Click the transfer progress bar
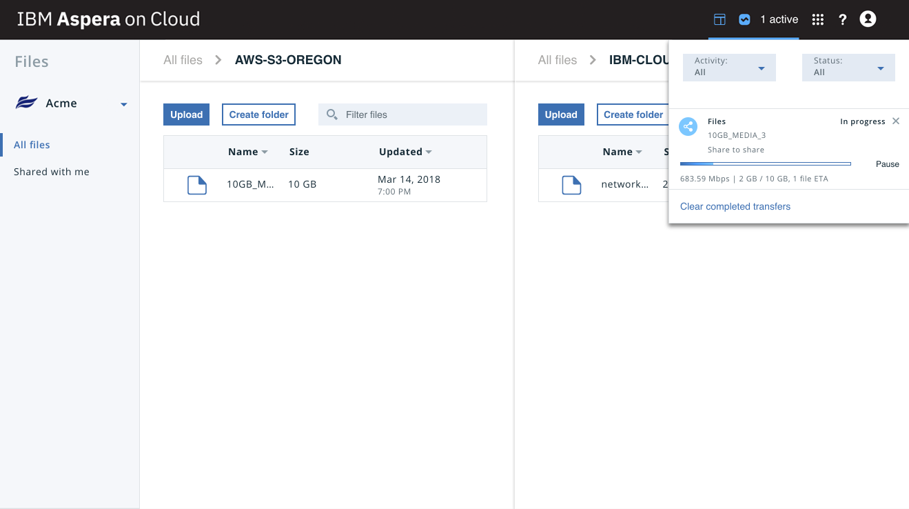909x509 pixels. click(x=765, y=163)
